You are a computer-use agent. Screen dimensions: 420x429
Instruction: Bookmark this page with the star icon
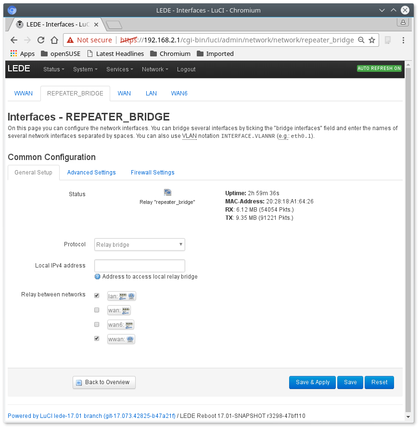pos(372,40)
